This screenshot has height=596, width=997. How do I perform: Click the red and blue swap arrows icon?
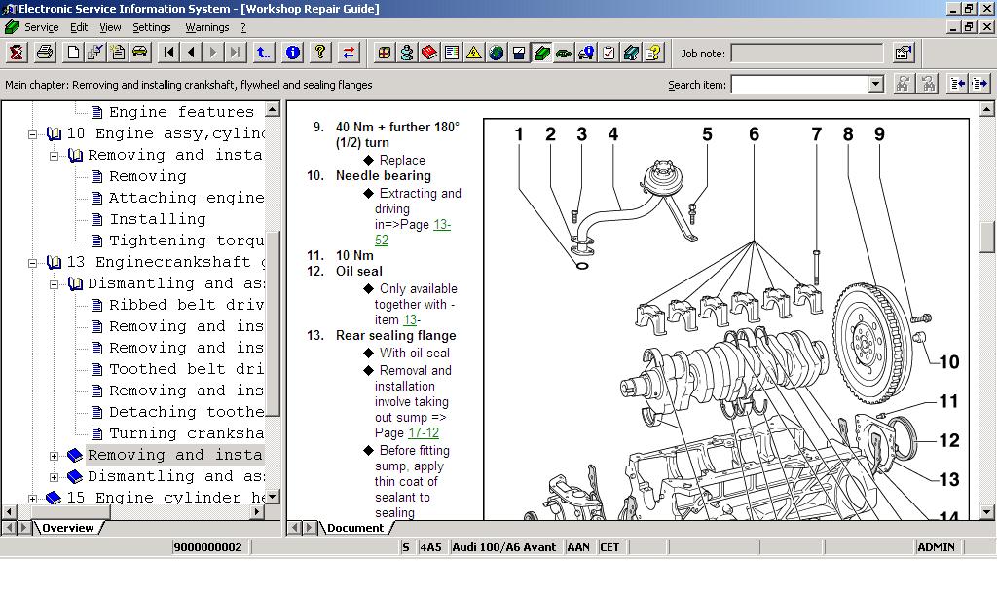349,53
